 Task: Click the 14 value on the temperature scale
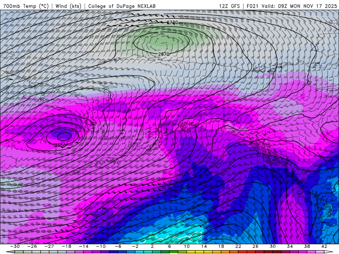204,246
